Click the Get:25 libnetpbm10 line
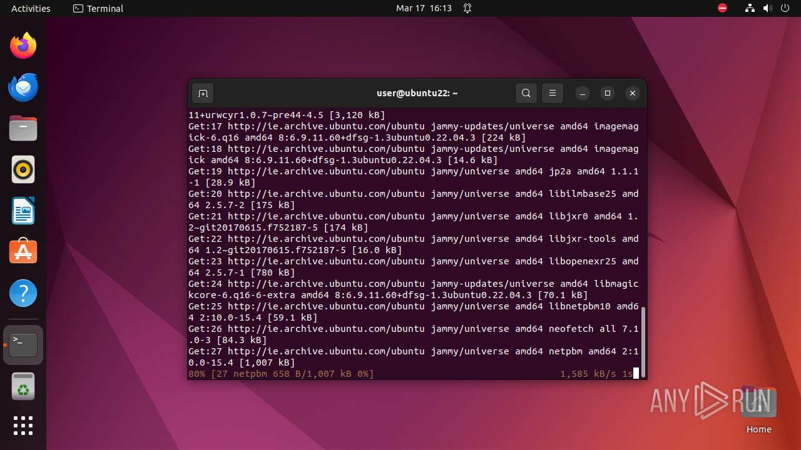 coord(414,312)
